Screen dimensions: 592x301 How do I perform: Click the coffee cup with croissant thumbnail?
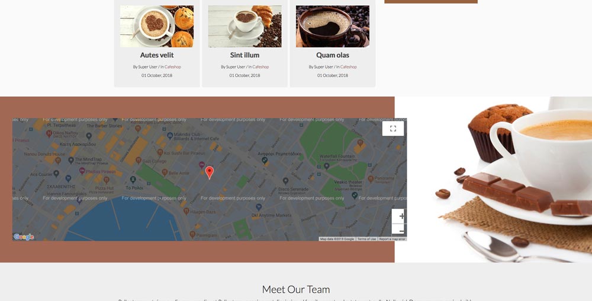[244, 27]
